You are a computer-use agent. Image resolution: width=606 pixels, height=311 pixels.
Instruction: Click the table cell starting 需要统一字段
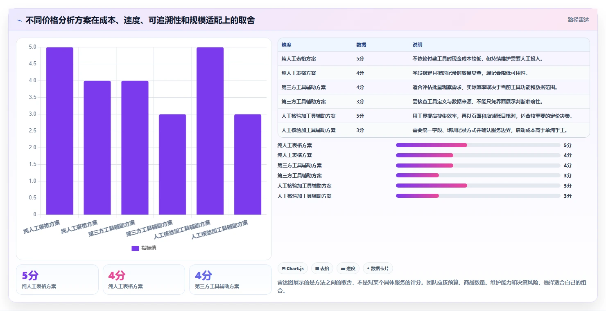[499, 130]
